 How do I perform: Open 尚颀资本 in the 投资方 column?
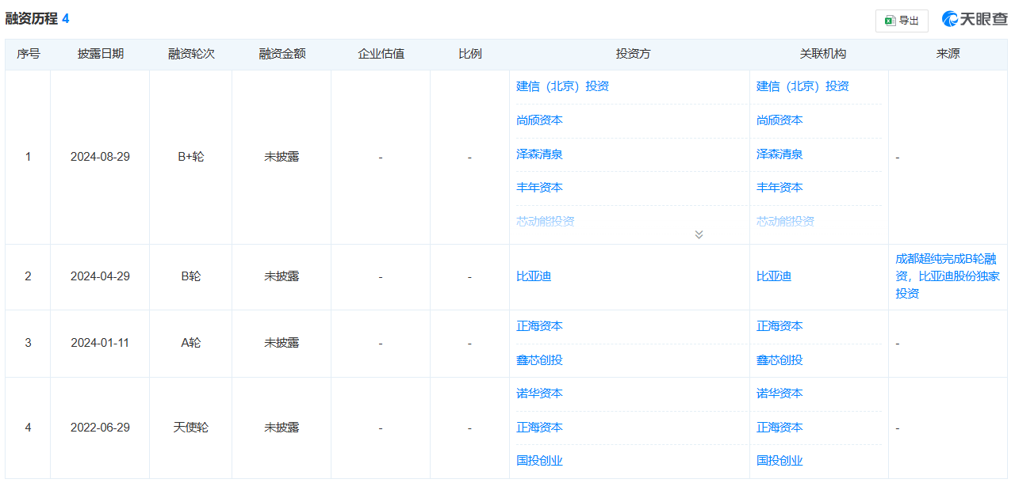click(539, 120)
